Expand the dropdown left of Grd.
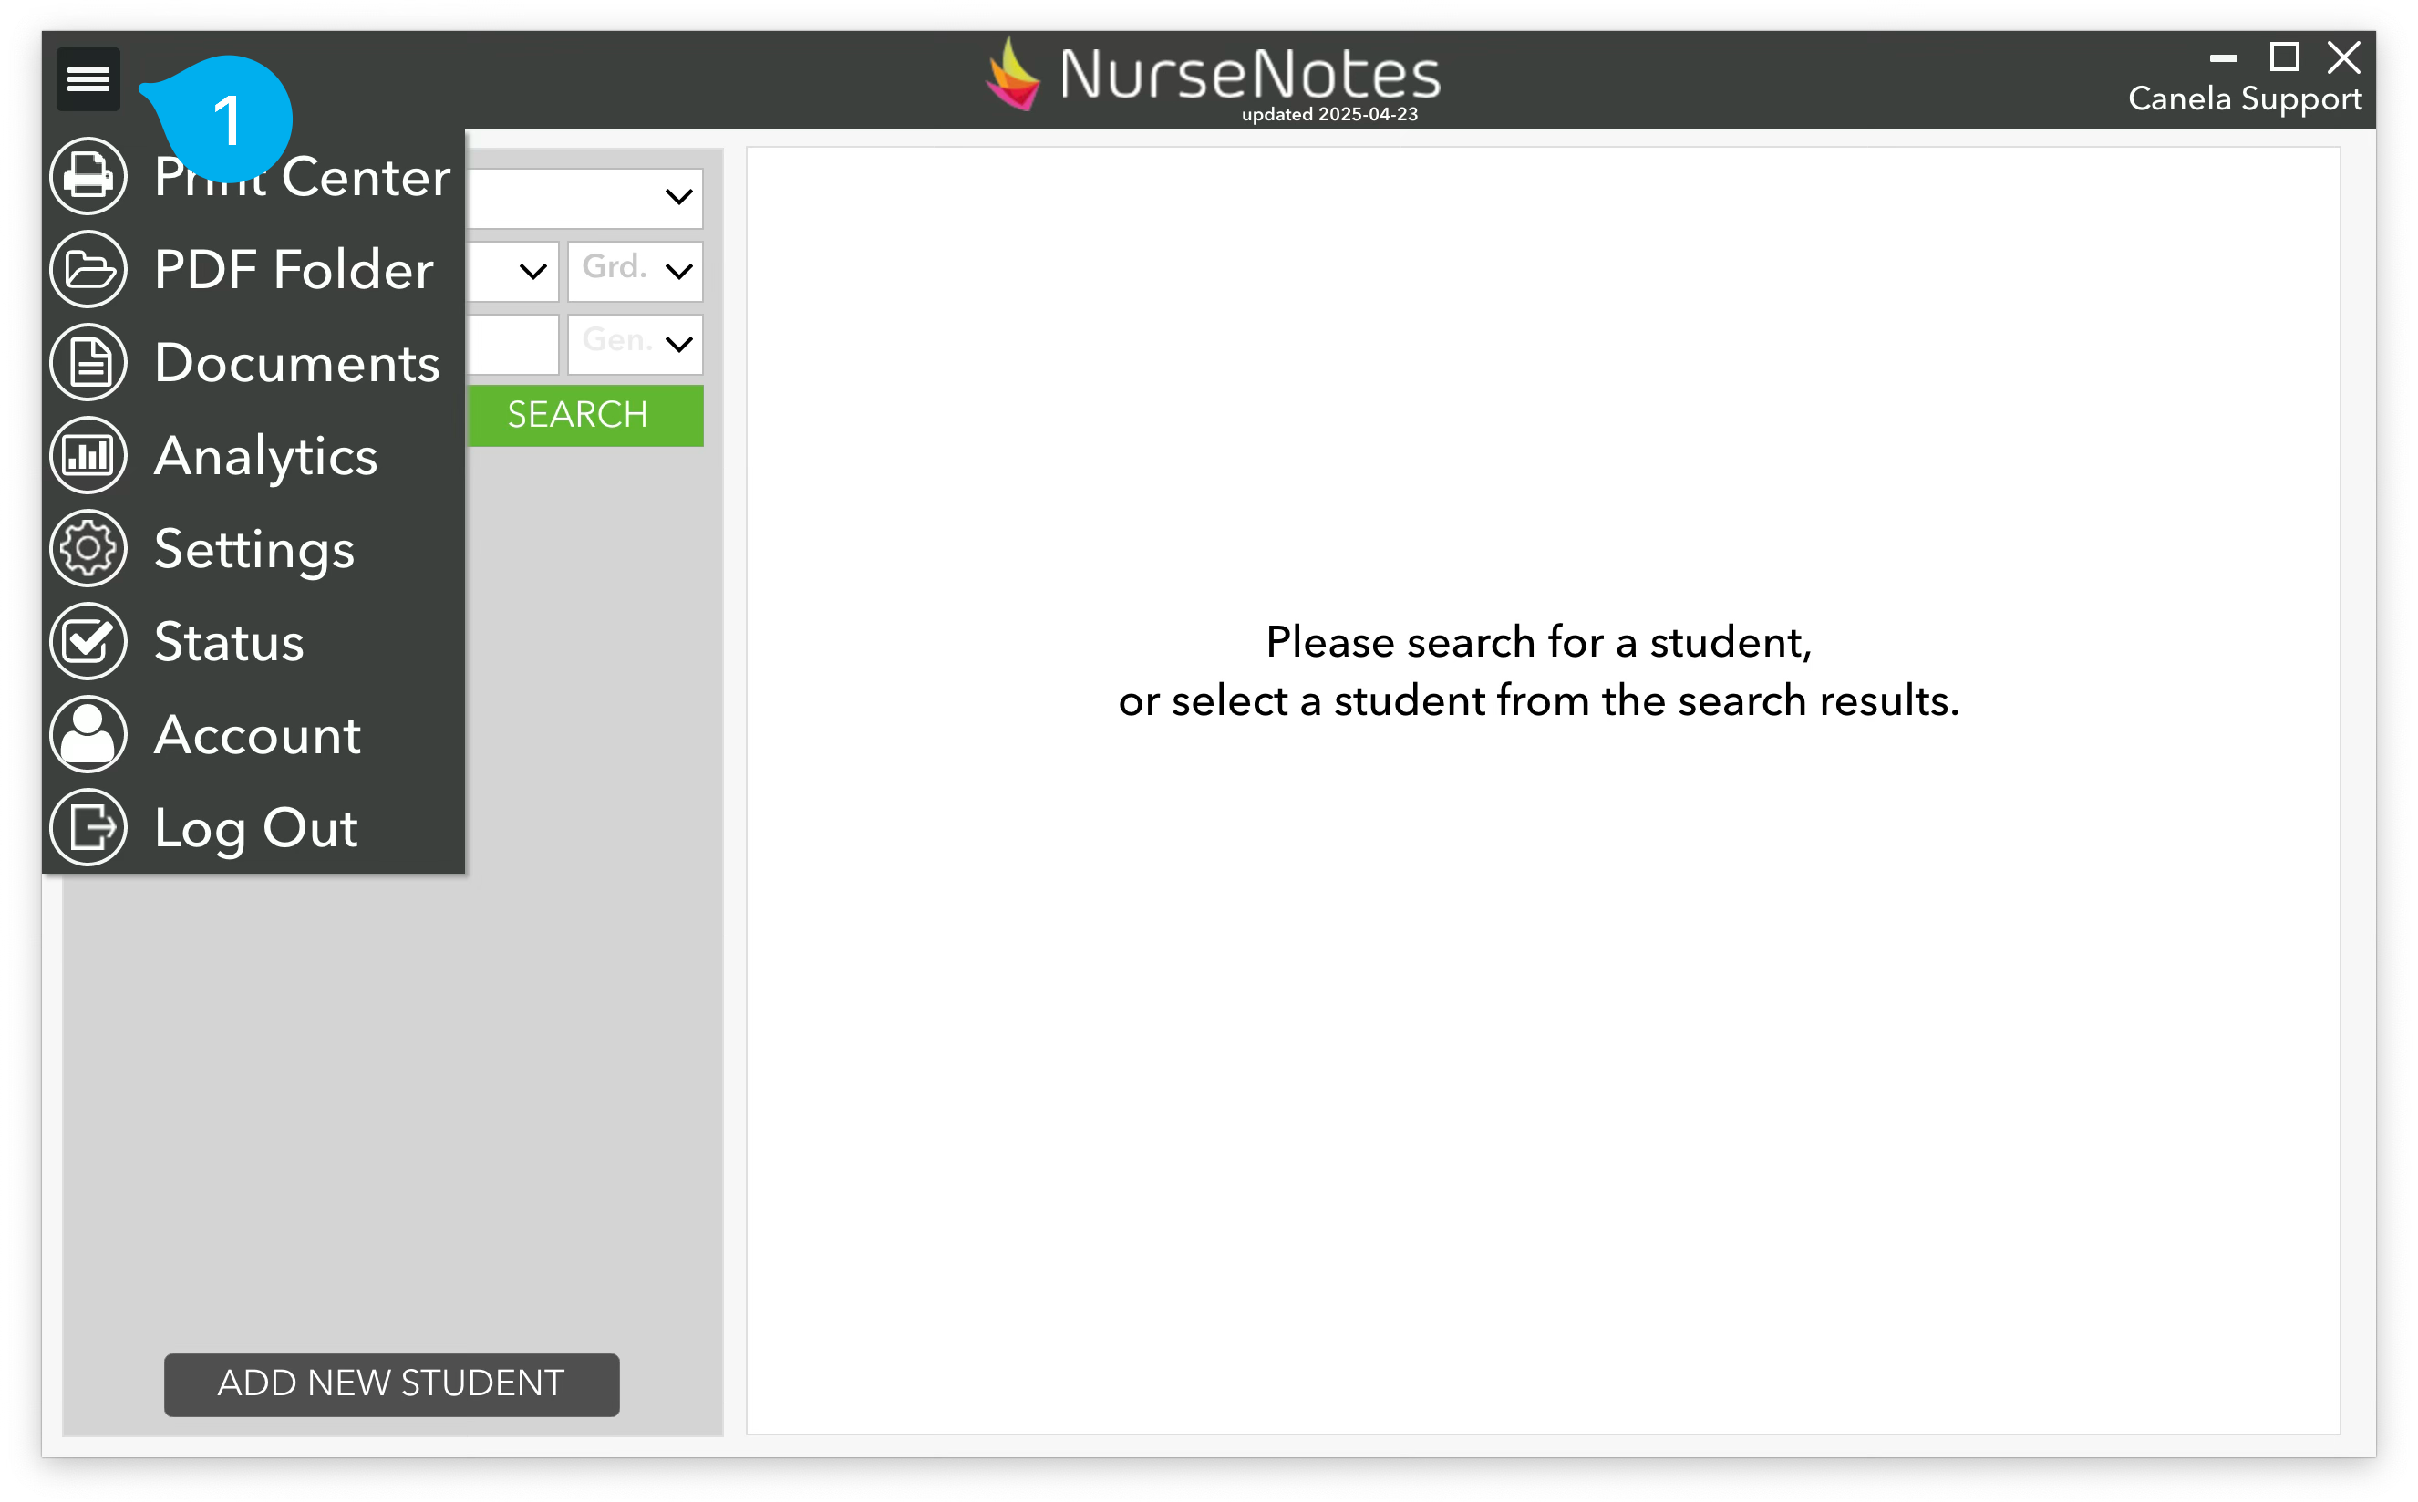 (x=514, y=270)
